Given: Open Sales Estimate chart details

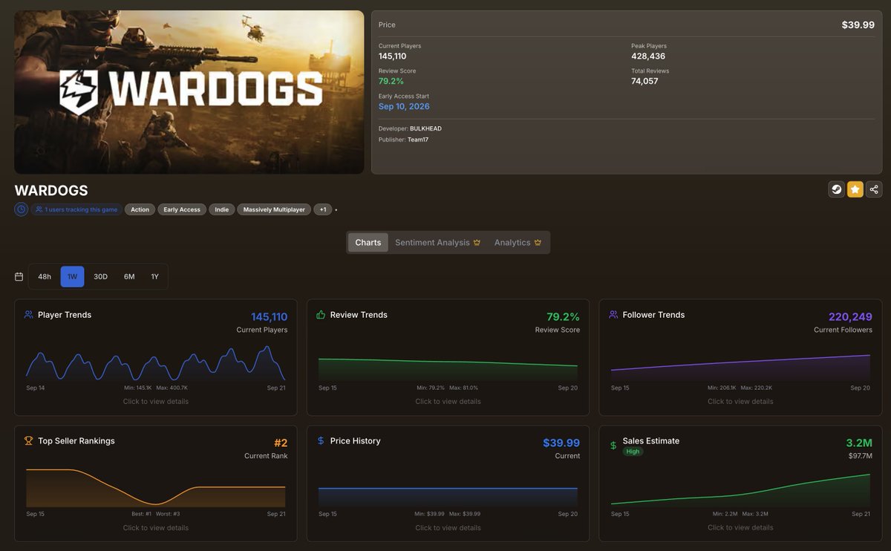Looking at the screenshot, I should [740, 528].
